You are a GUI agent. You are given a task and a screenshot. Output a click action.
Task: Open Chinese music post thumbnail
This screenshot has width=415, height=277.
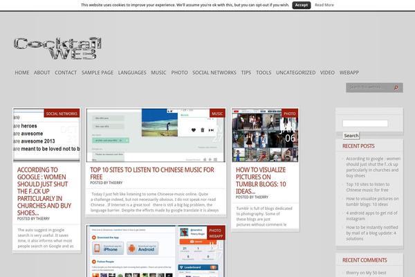click(x=156, y=135)
